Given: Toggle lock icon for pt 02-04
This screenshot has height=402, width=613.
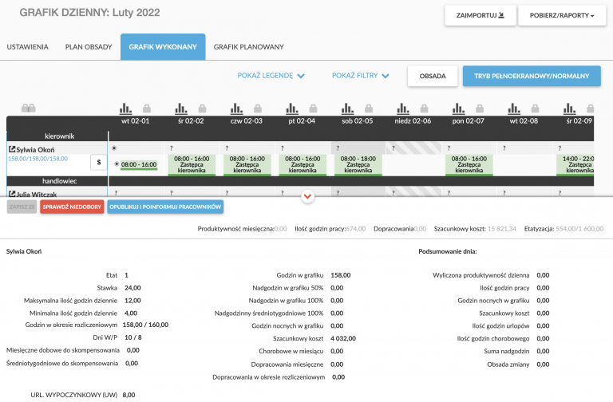Looking at the screenshot, I should pyautogui.click(x=313, y=108).
